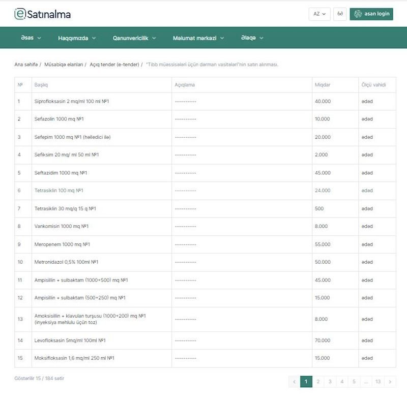407x403 pixels.
Task: Click the Miqdar column header
Action: (x=323, y=84)
